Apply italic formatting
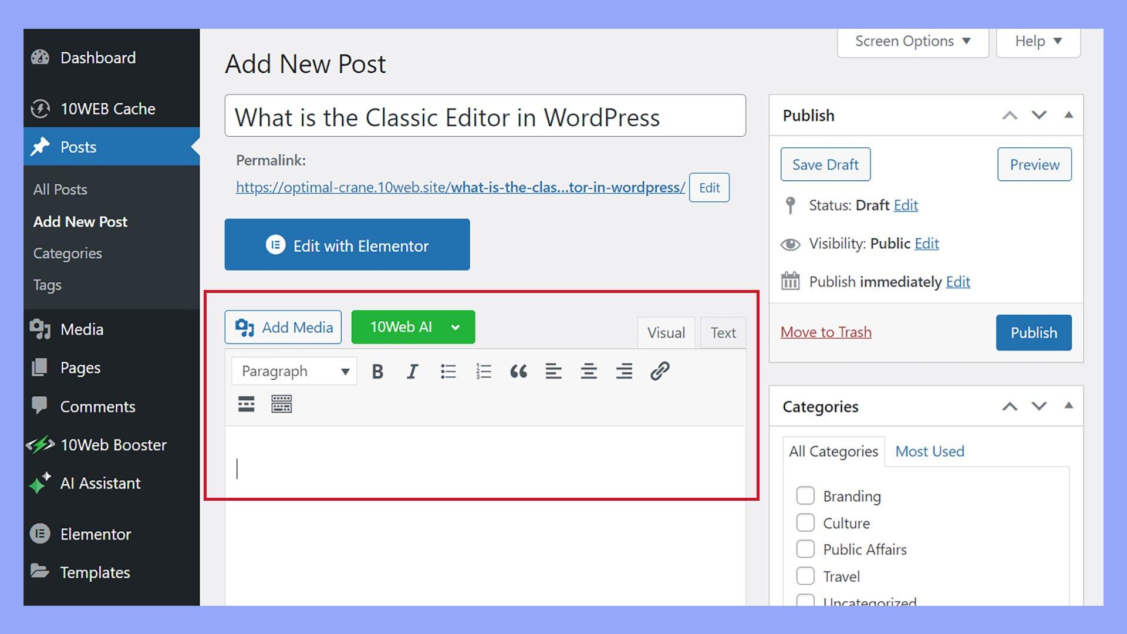 point(413,371)
